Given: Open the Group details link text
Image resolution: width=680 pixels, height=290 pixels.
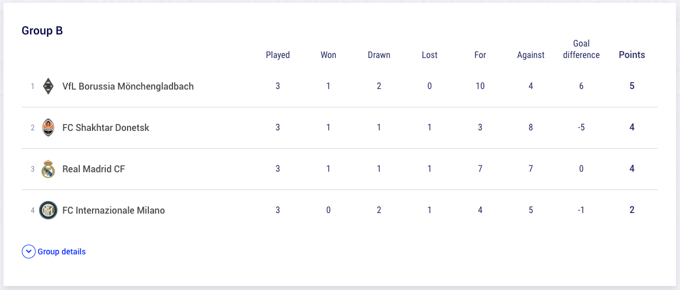Looking at the screenshot, I should coord(62,252).
